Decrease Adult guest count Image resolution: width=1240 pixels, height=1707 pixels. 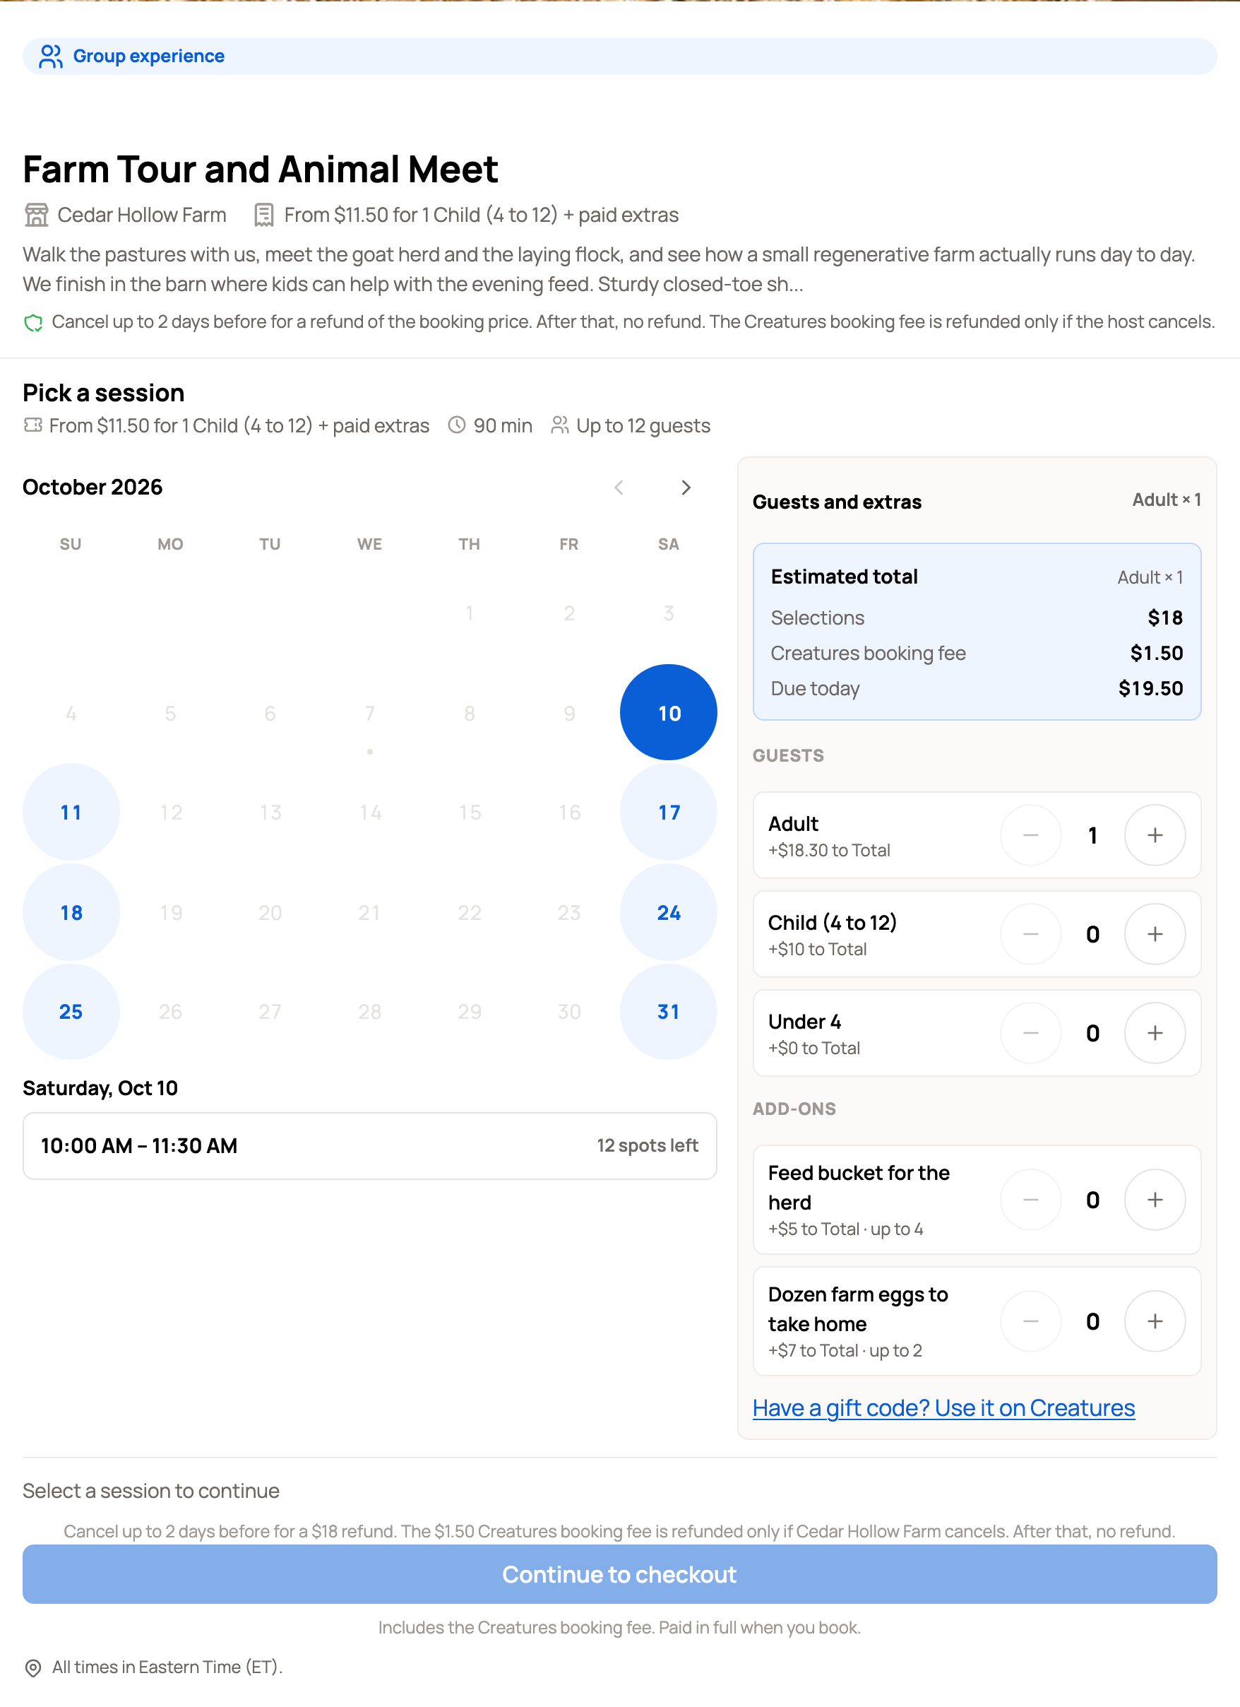1031,834
